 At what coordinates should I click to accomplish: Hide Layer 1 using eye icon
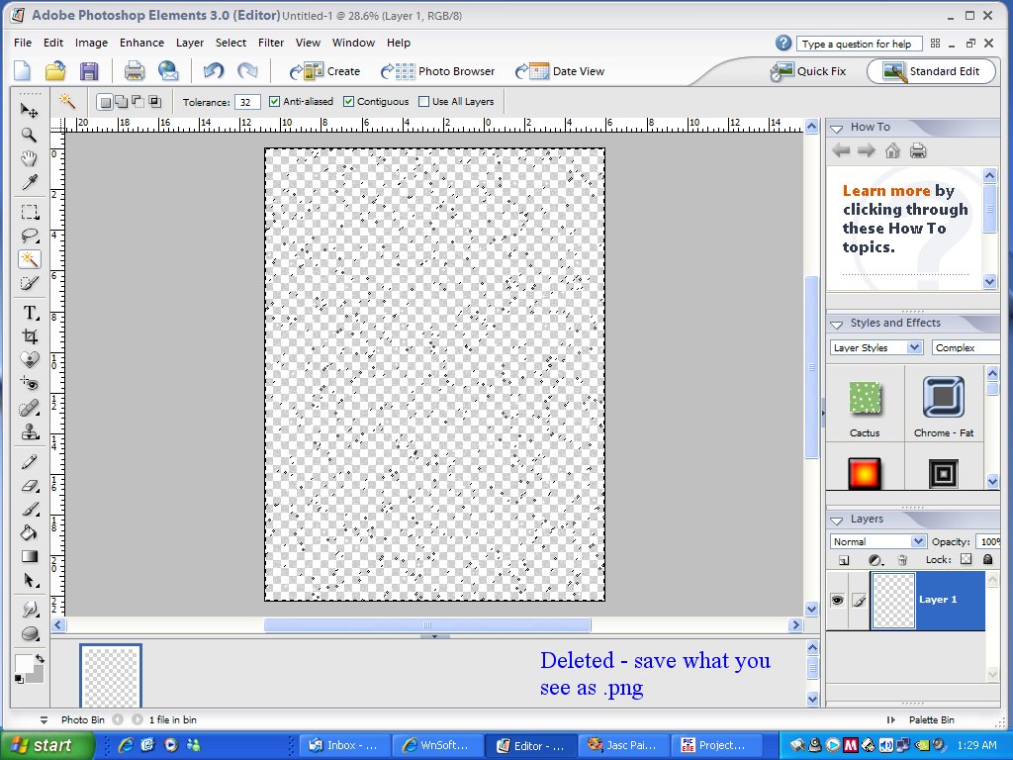pyautogui.click(x=837, y=601)
